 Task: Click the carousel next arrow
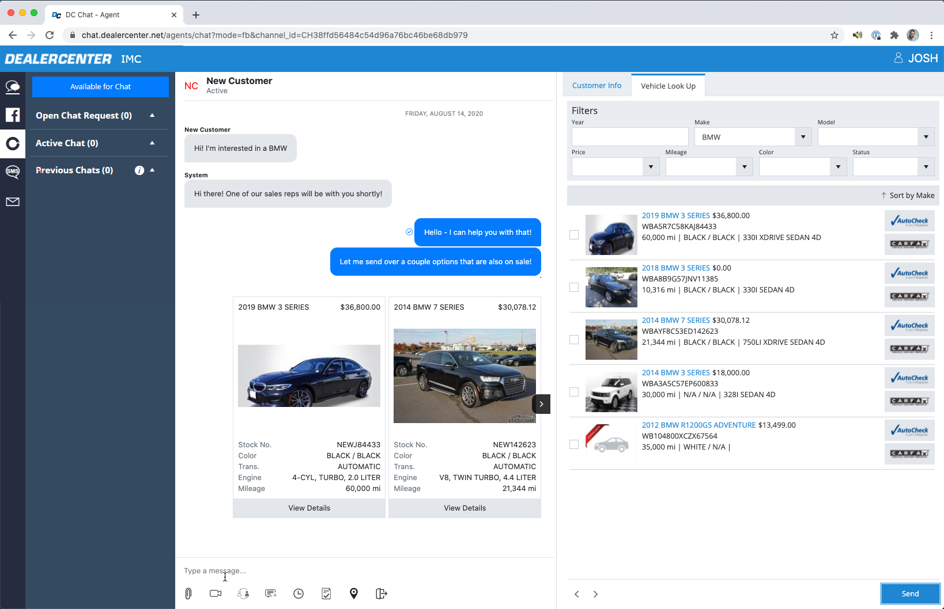pos(541,404)
